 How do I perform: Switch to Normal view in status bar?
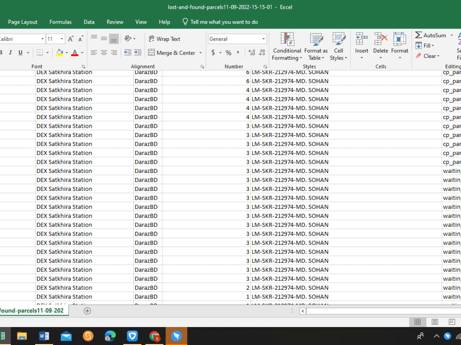tap(417, 322)
